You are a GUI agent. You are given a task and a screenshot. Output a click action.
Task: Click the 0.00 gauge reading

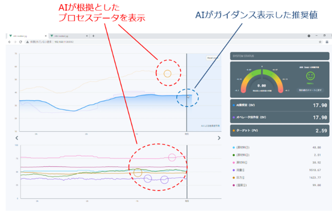point(262,86)
